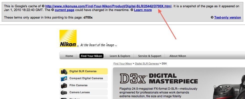Click arrow bullet before Learn more
The image size is (245, 99).
132,10
